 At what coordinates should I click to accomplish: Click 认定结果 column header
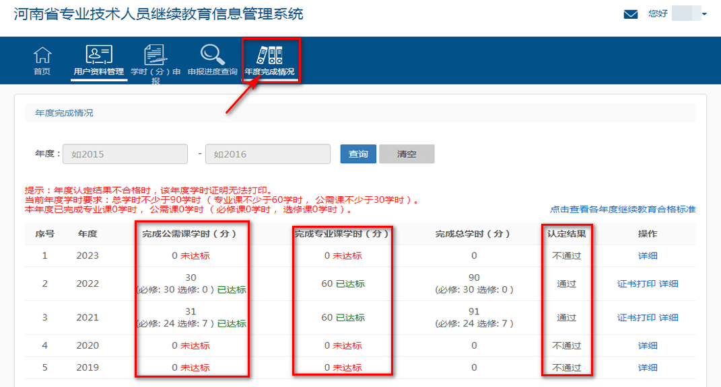(x=567, y=234)
